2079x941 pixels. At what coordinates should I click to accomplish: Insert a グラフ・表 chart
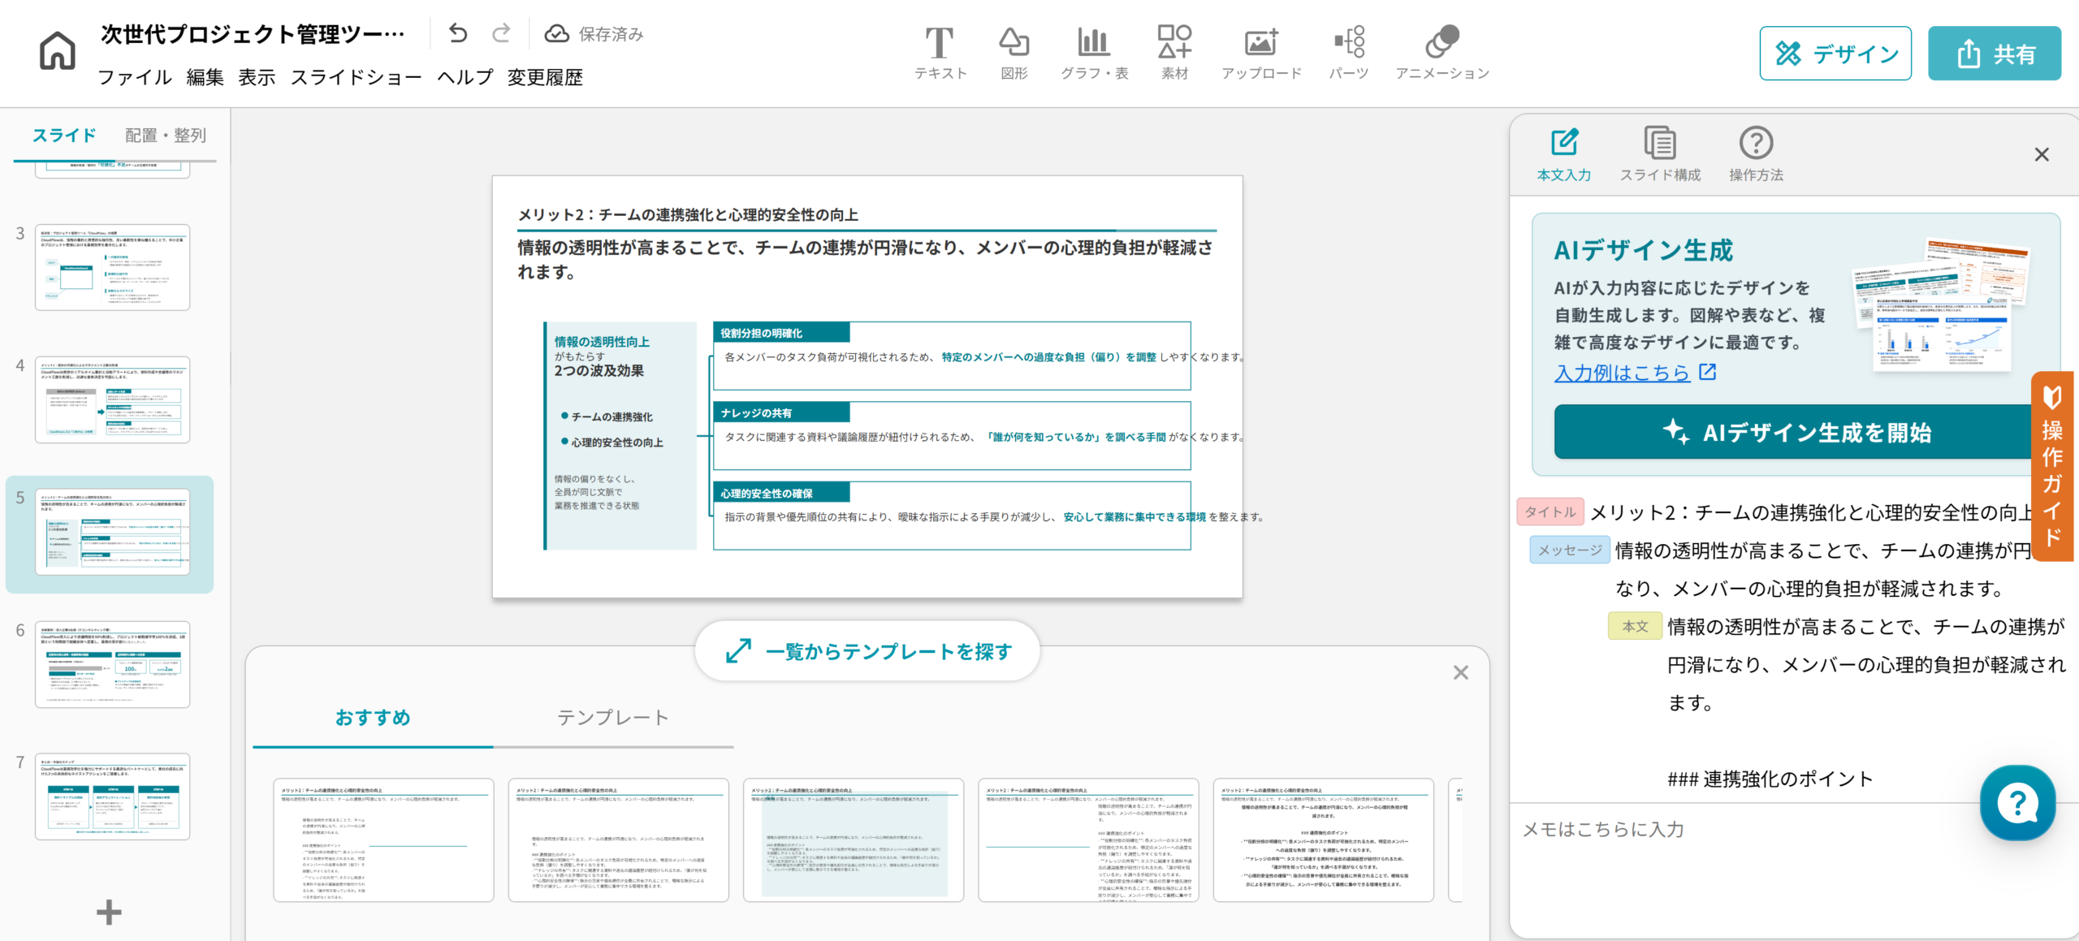pos(1094,53)
